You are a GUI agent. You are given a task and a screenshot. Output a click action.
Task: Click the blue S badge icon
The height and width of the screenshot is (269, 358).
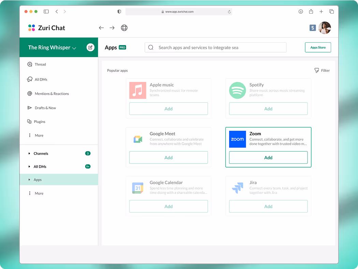point(313,28)
